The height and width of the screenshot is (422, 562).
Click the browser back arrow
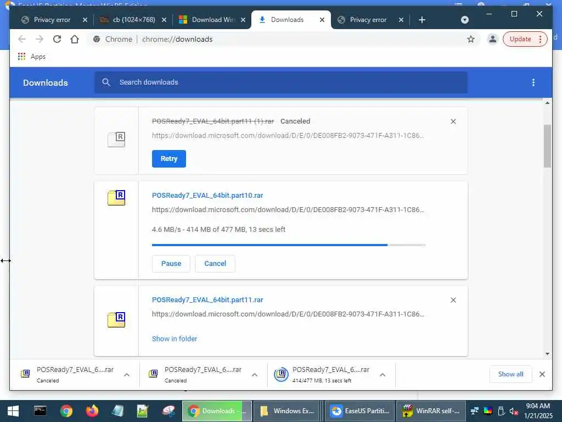point(22,39)
